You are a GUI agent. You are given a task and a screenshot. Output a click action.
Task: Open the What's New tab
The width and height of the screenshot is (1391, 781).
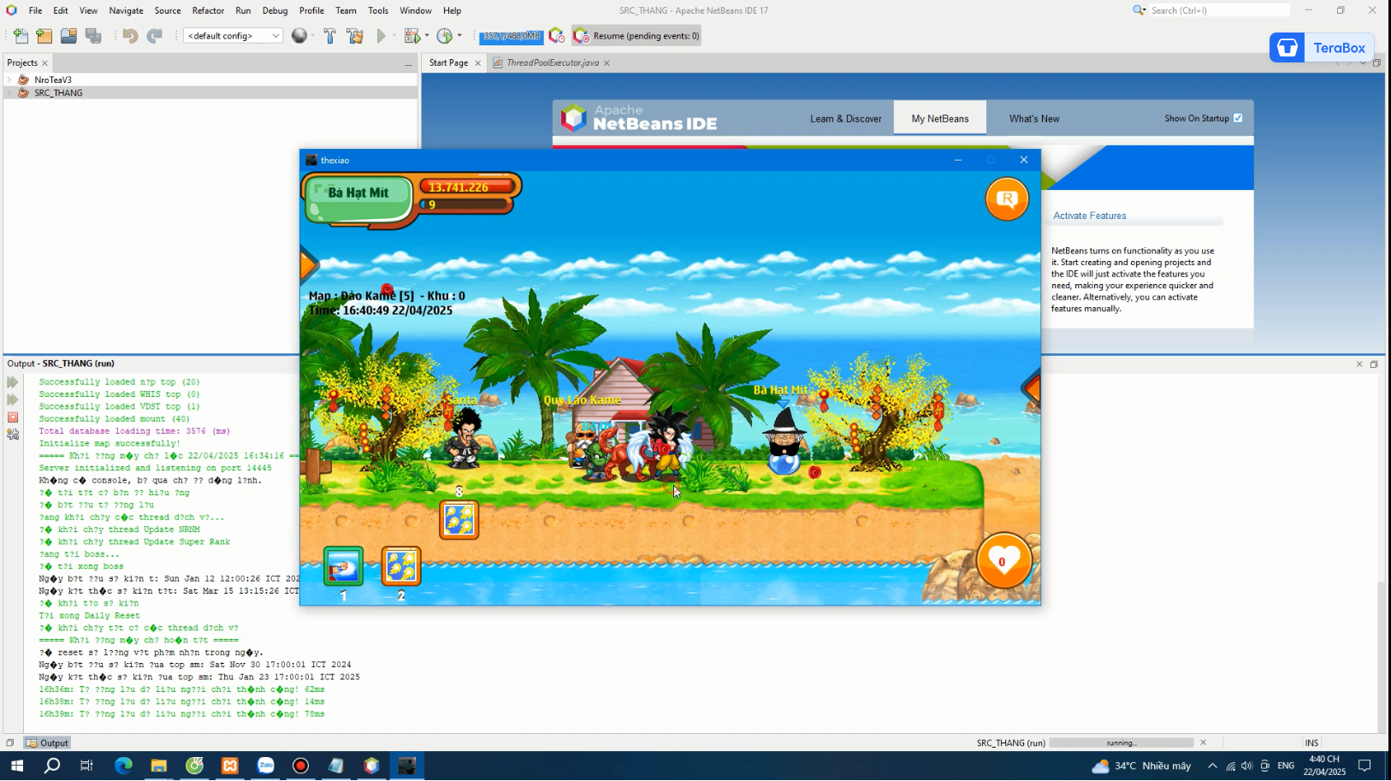pyautogui.click(x=1033, y=119)
